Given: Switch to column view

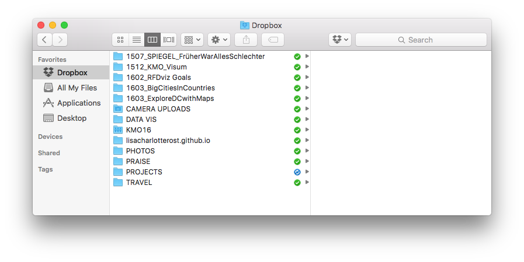Looking at the screenshot, I should point(152,40).
